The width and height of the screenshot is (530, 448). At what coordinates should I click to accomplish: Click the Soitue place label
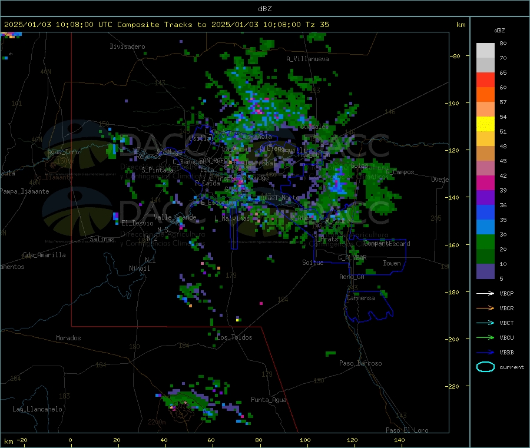(x=313, y=263)
